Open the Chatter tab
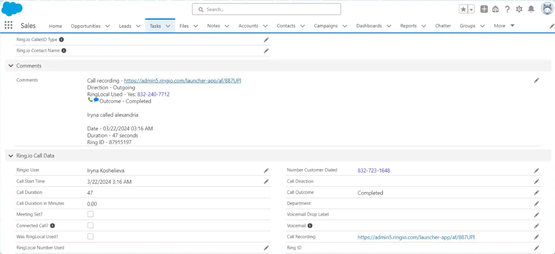The height and width of the screenshot is (254, 555). (x=443, y=26)
